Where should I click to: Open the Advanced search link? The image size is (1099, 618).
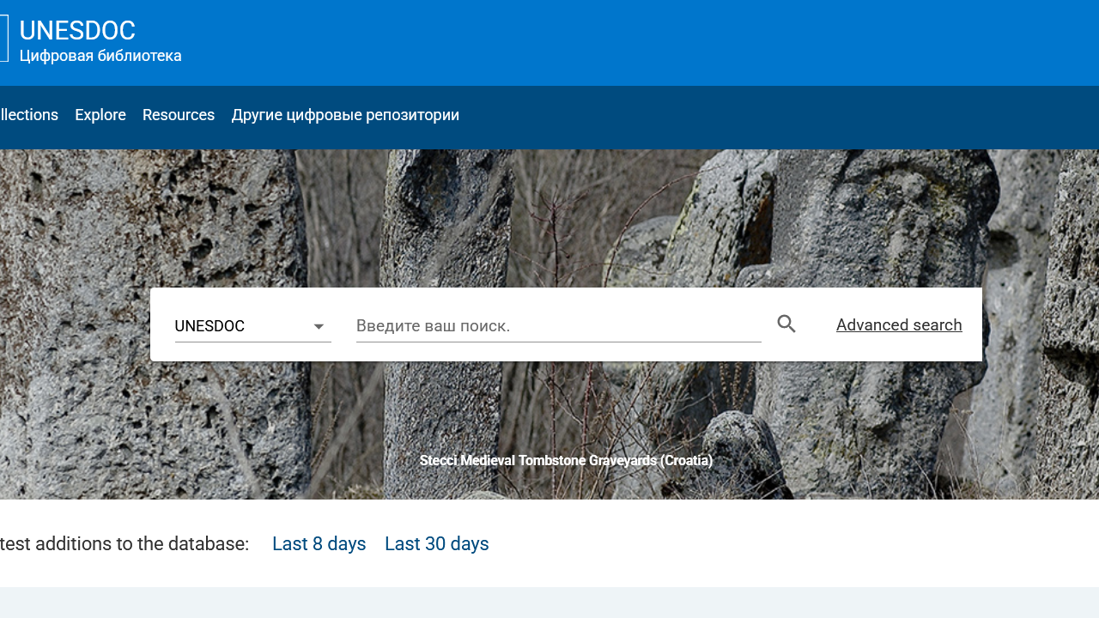click(x=899, y=325)
